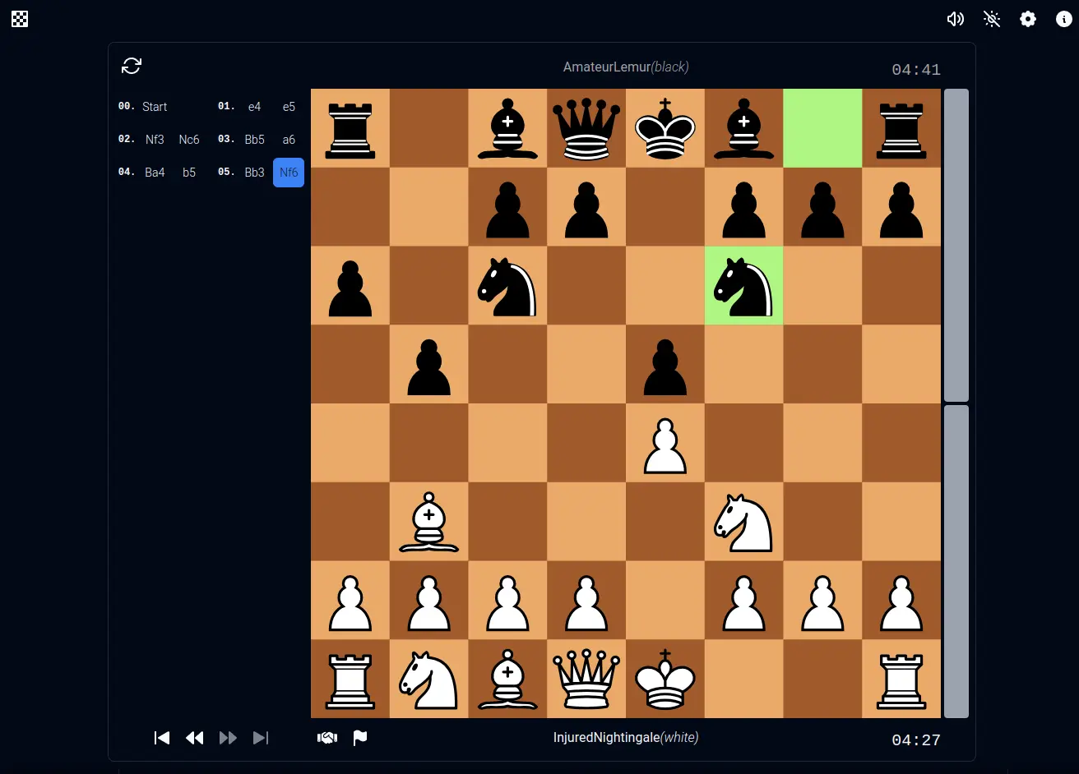1079x774 pixels.
Task: Return to game start with skip-to-start icon
Action: tap(162, 737)
